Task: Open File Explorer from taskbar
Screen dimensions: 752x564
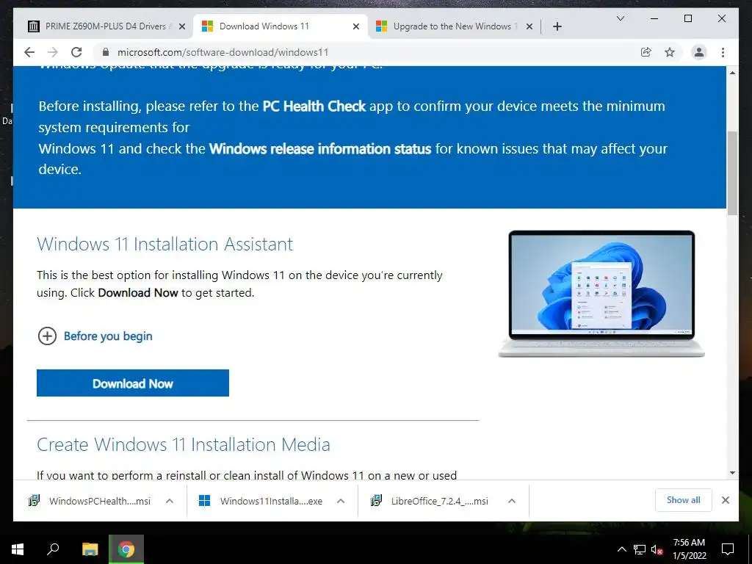Action: click(90, 549)
